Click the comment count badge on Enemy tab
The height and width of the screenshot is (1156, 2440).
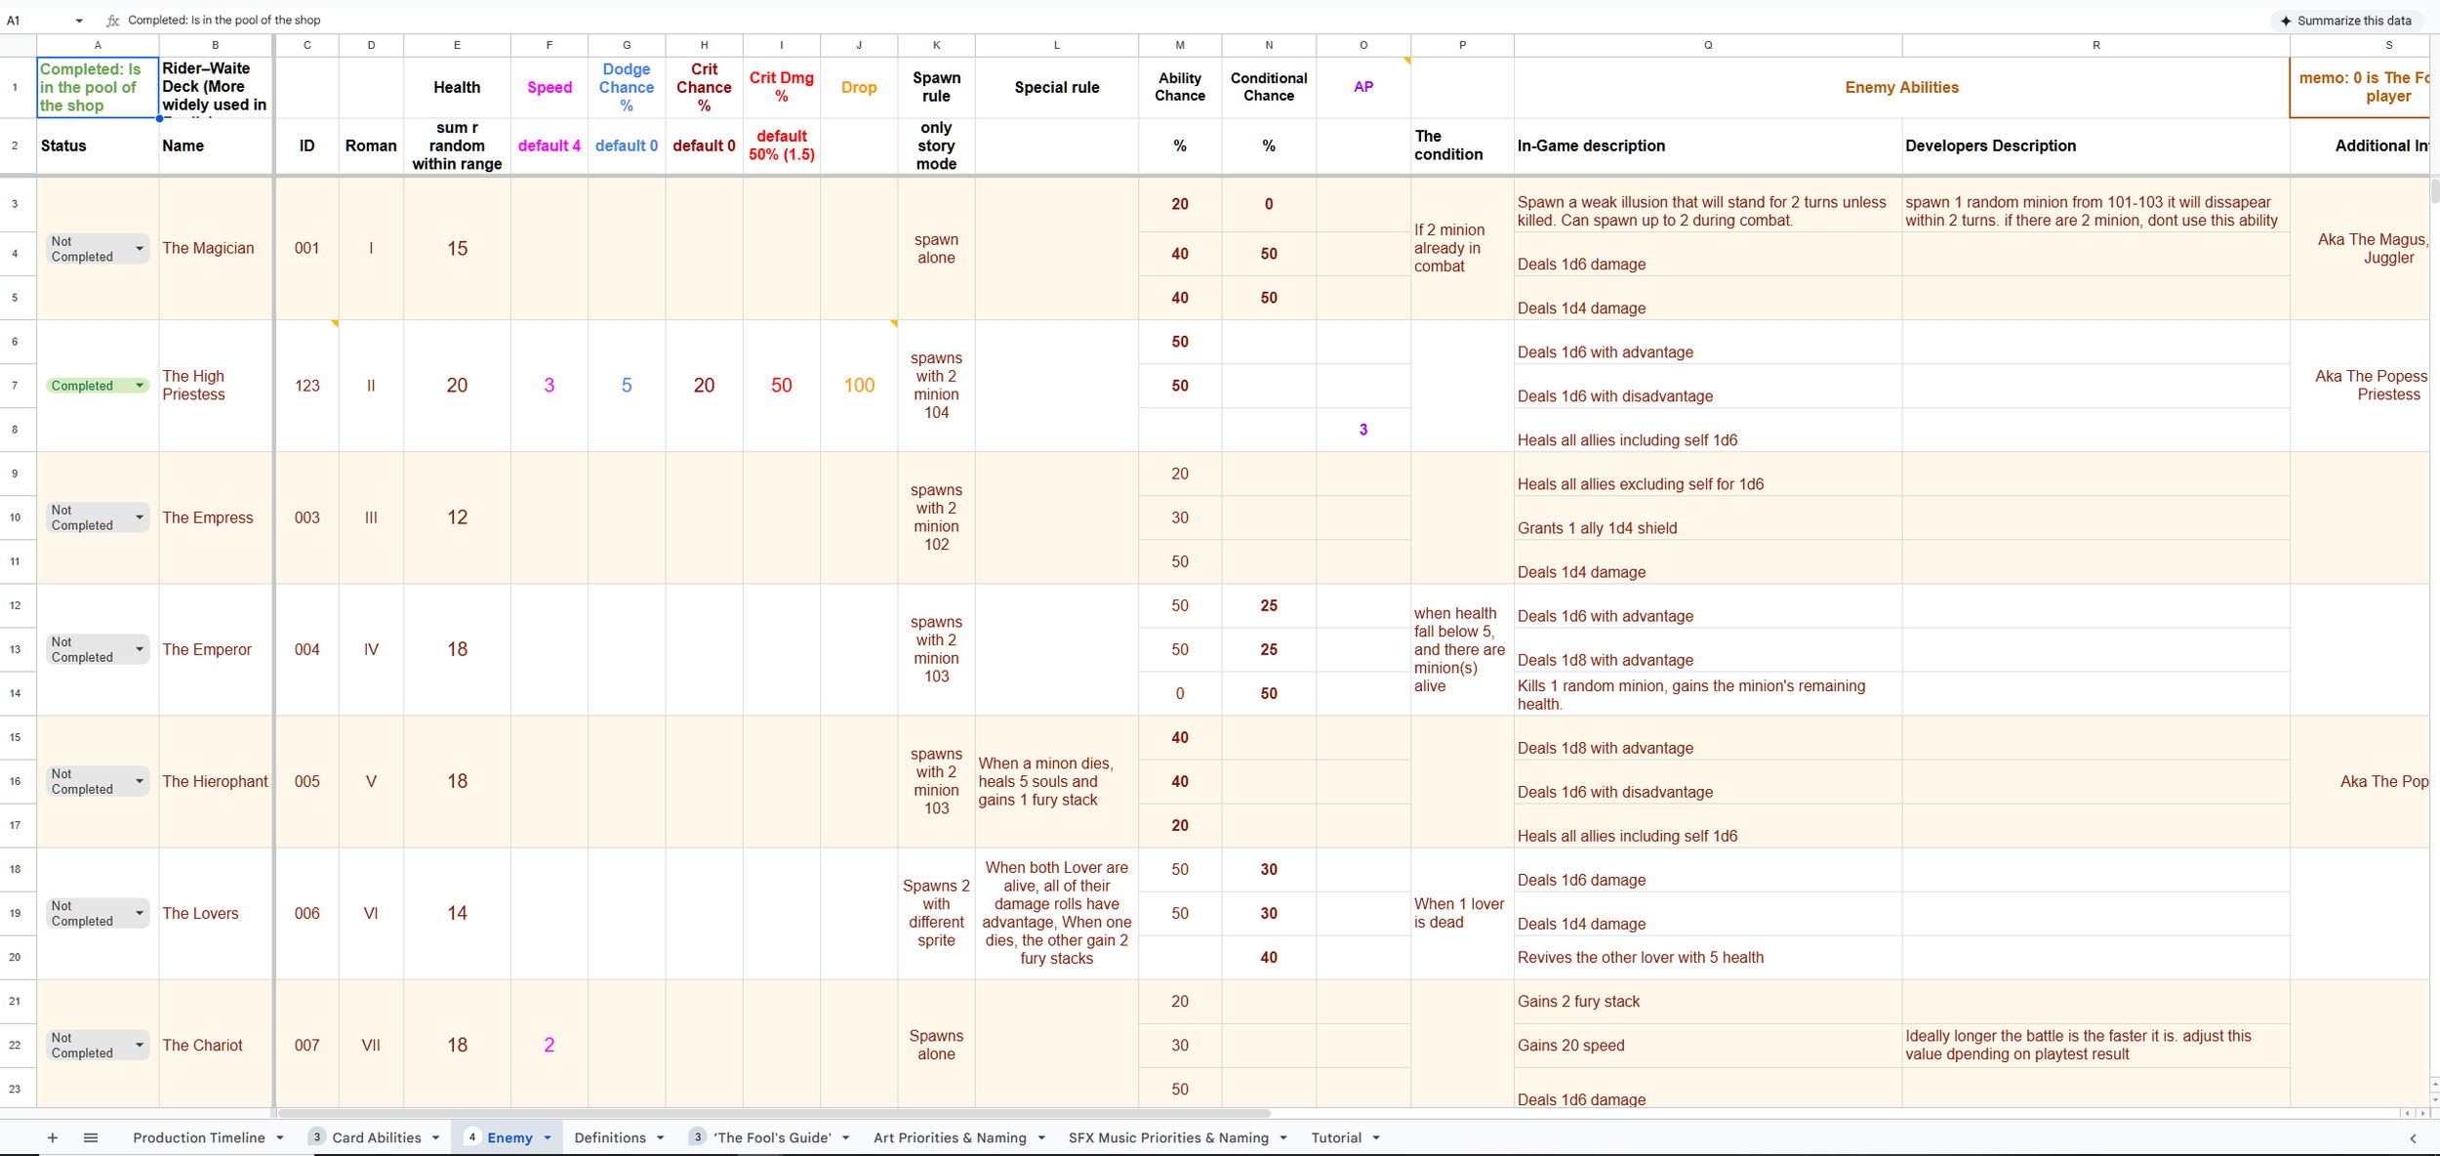(472, 1136)
